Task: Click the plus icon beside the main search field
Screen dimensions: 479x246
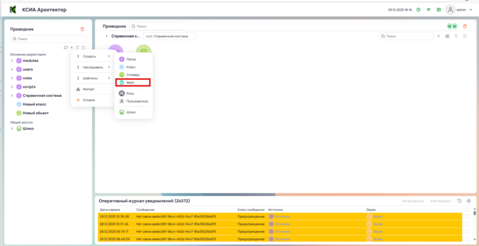Action: click(x=439, y=36)
